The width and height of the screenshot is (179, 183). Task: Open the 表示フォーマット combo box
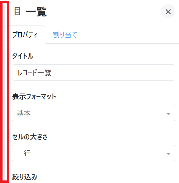(93, 113)
